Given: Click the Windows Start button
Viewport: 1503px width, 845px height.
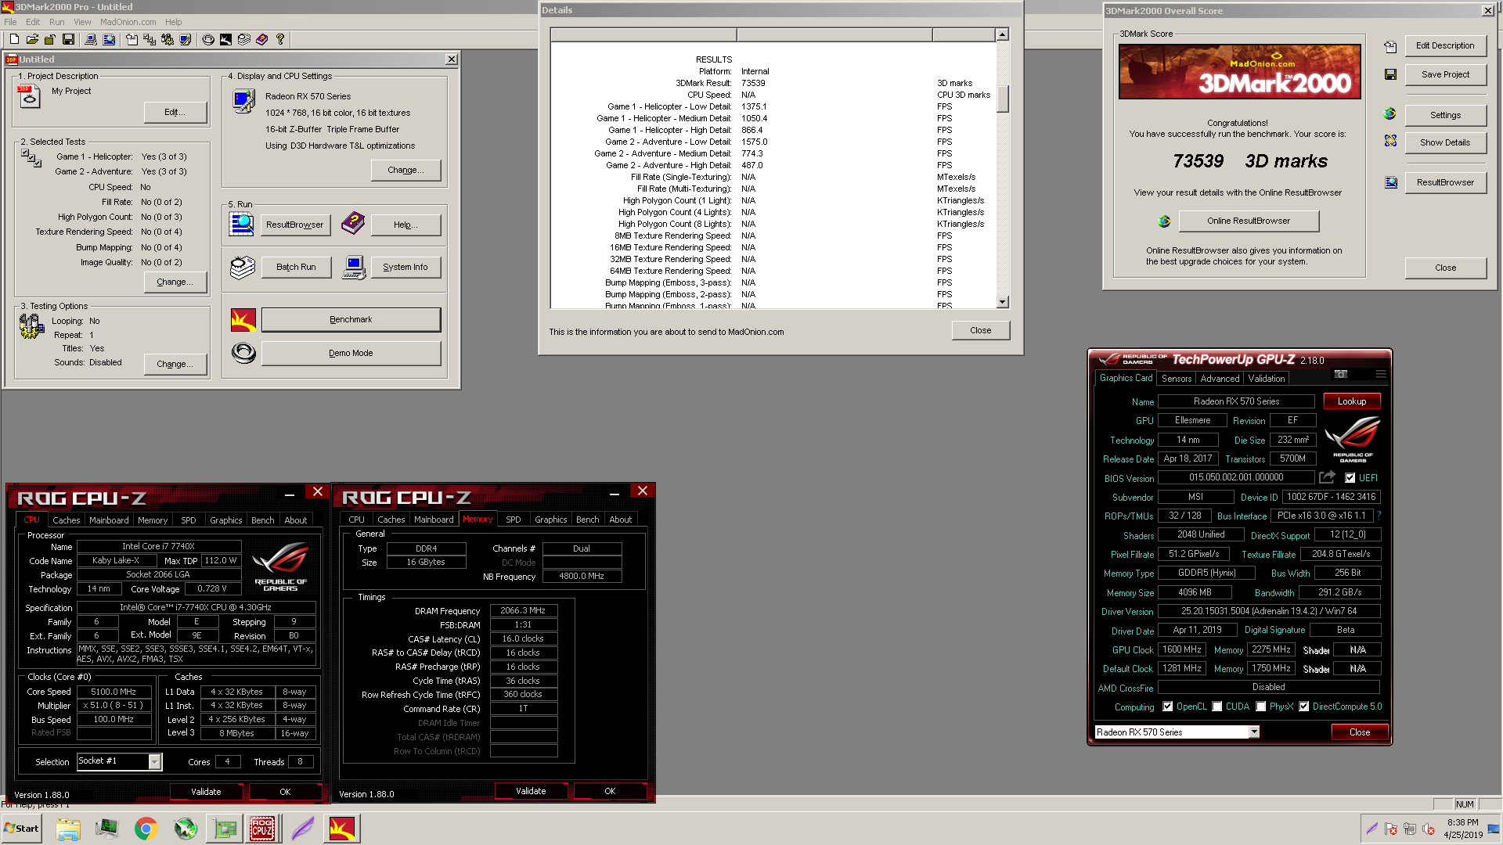Looking at the screenshot, I should (21, 829).
